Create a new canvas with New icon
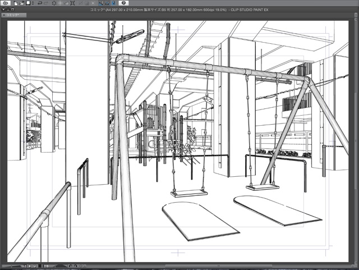The width and height of the screenshot is (359, 270). 16,3
